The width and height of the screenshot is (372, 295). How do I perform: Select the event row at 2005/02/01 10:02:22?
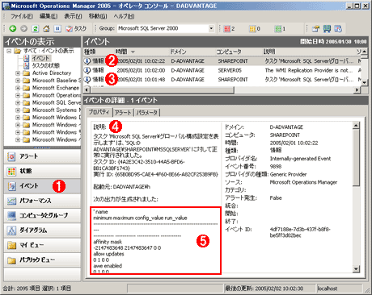(222, 61)
